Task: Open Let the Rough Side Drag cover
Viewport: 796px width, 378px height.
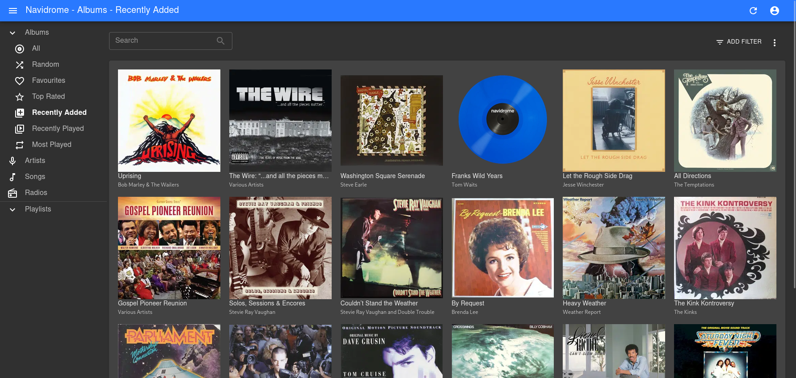Action: (x=614, y=121)
